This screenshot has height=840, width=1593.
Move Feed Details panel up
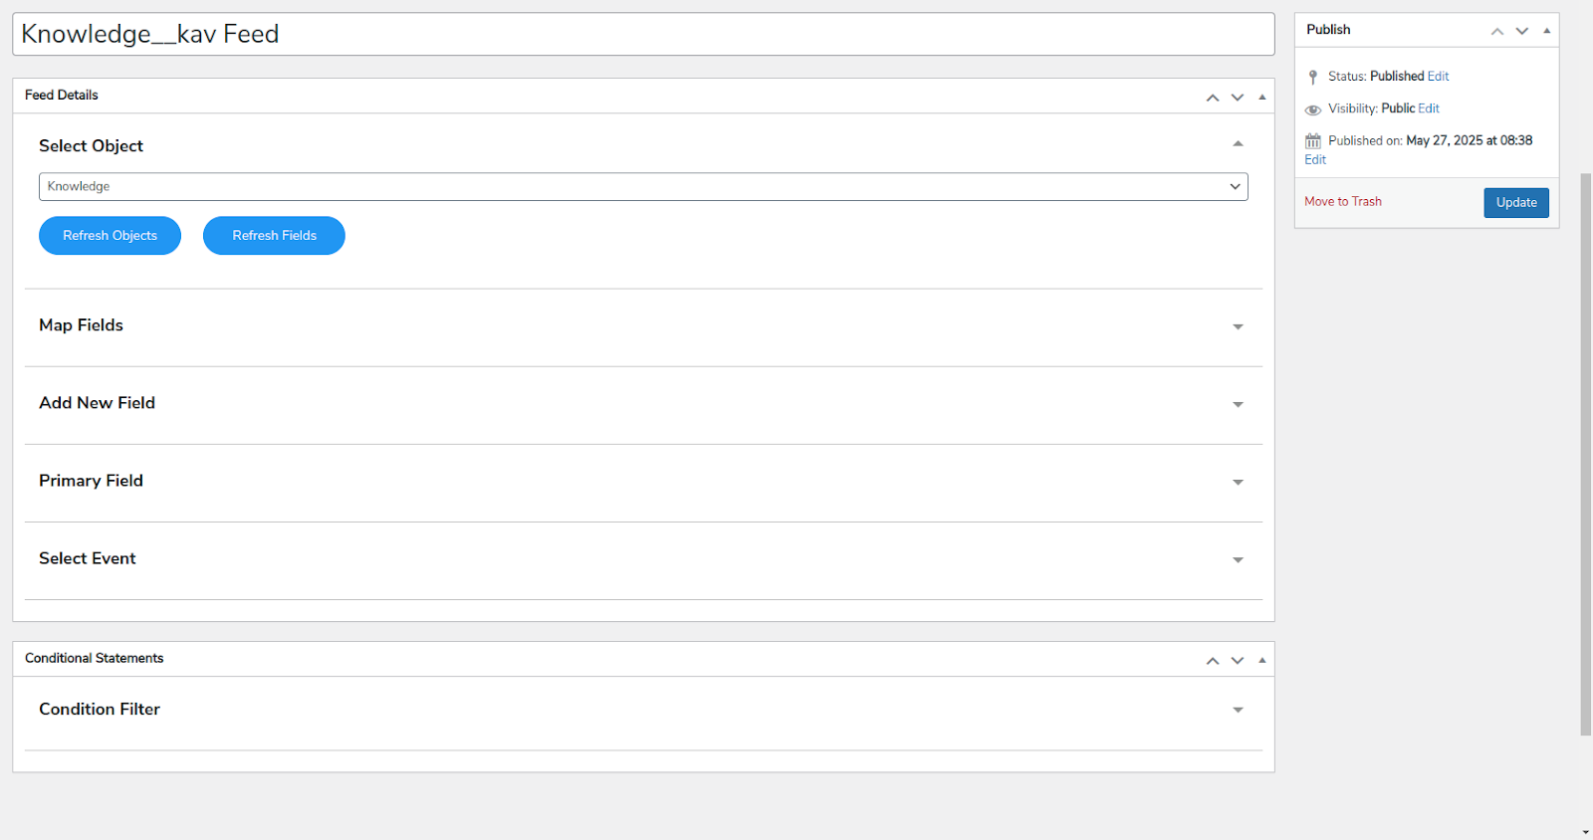click(x=1212, y=98)
